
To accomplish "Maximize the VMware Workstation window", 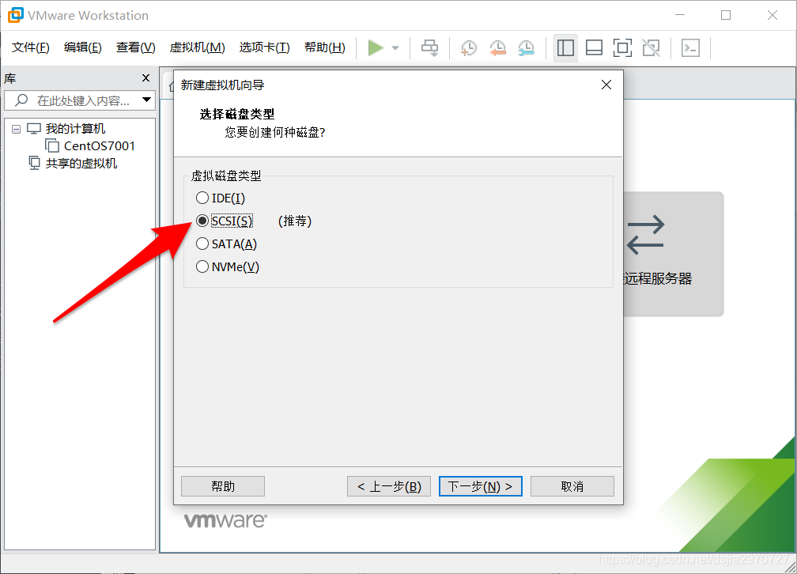I will click(726, 15).
